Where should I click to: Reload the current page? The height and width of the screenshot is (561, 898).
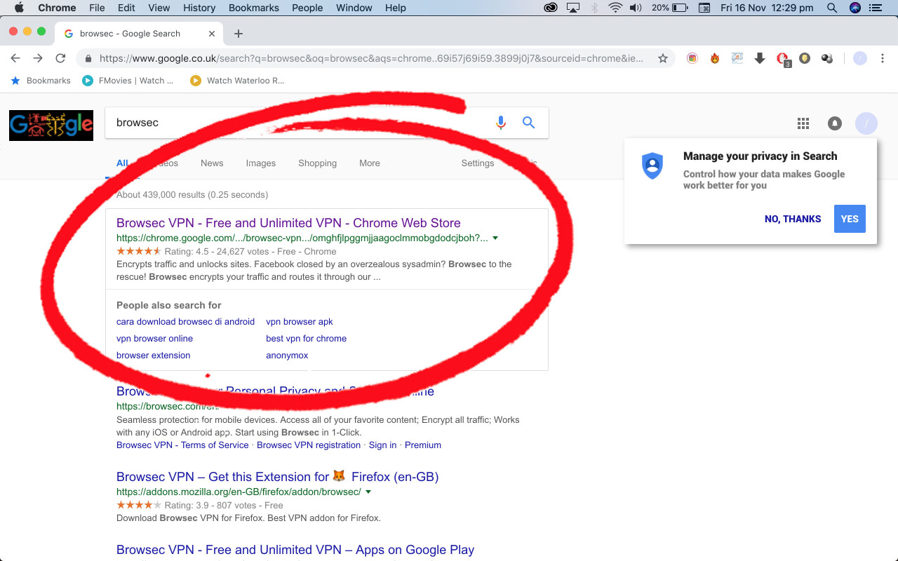pyautogui.click(x=60, y=59)
